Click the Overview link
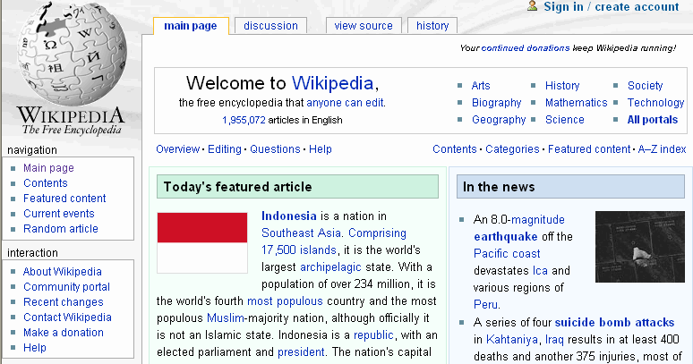 tap(177, 149)
